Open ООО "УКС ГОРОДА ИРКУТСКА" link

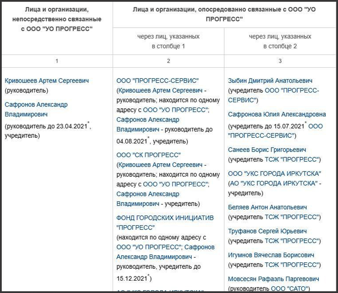[x=274, y=174]
